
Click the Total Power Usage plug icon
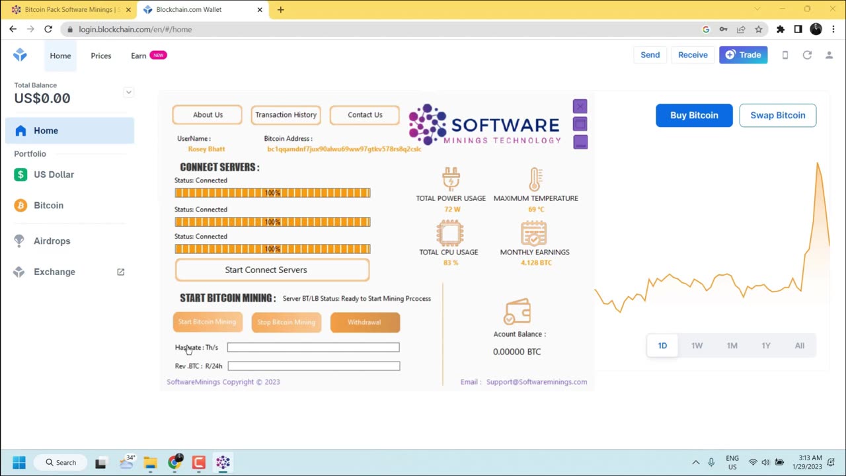point(451,179)
